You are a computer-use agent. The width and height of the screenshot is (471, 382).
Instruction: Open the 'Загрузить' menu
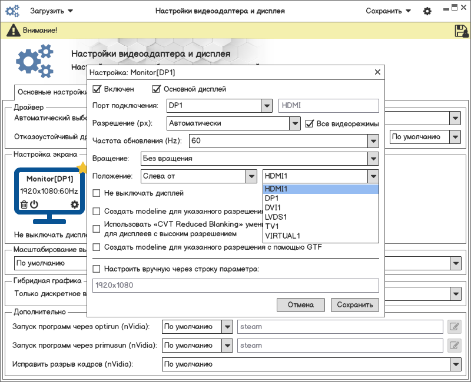coord(52,11)
